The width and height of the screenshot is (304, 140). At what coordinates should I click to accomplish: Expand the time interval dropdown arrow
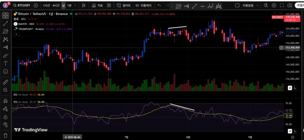click(x=76, y=5)
